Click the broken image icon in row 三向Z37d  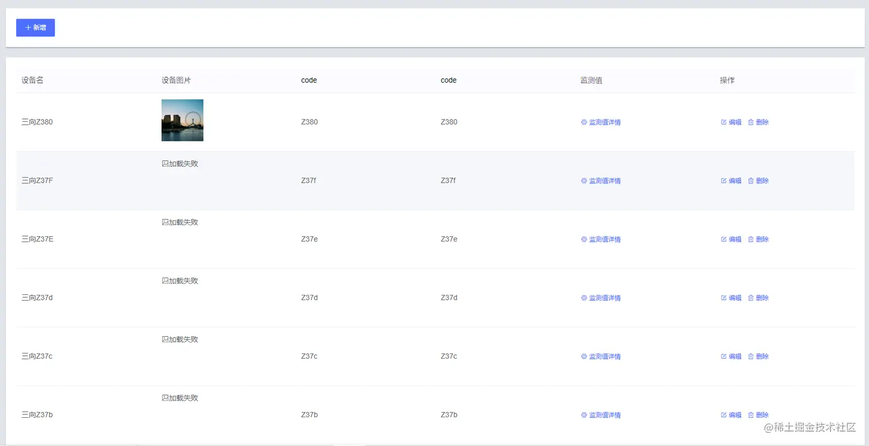[x=165, y=281]
